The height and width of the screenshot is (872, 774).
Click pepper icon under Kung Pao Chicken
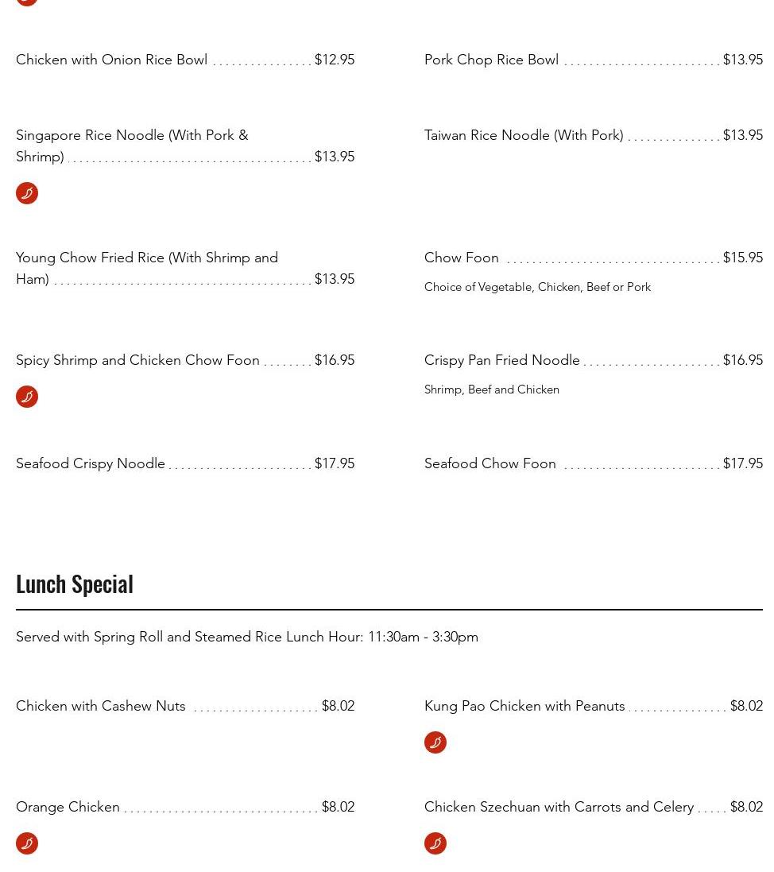[x=435, y=742]
